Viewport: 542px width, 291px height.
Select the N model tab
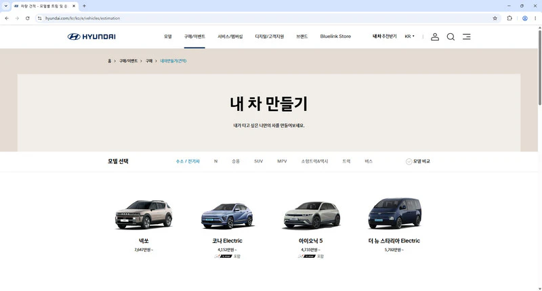tap(215, 161)
